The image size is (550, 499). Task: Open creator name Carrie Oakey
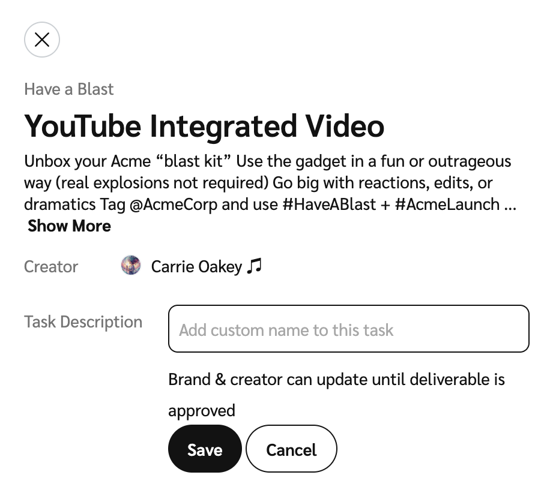(x=196, y=266)
